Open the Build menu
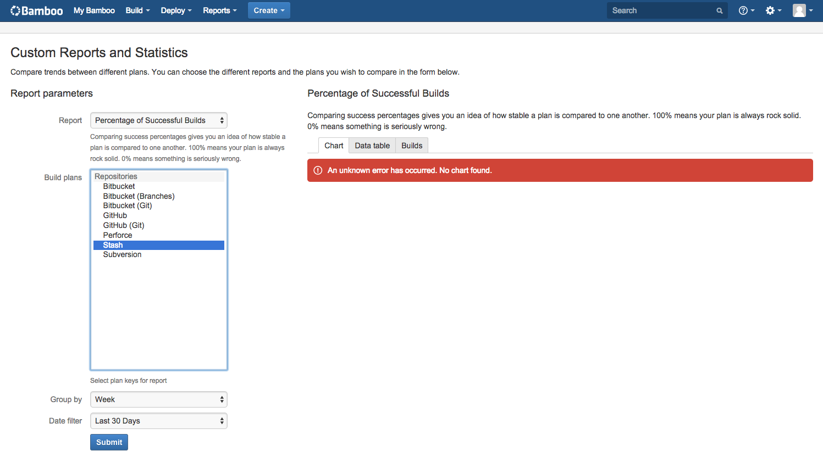The image size is (823, 462). click(137, 10)
